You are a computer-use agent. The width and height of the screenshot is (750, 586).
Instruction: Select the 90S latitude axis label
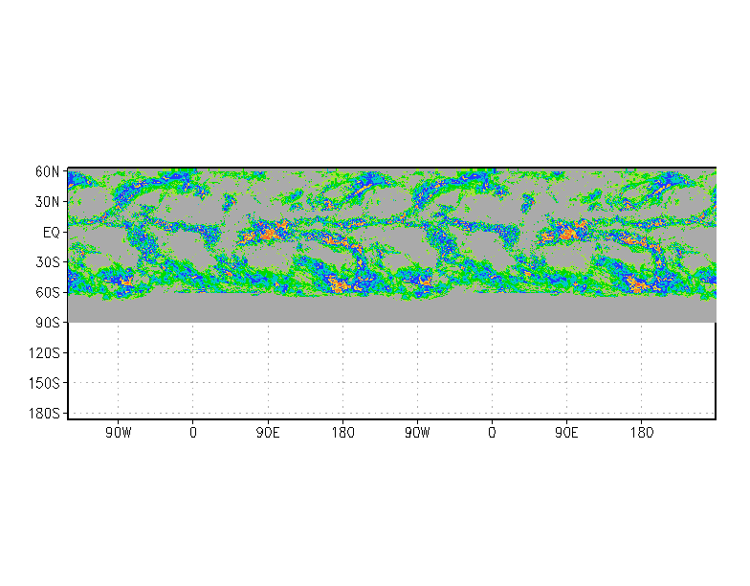48,323
